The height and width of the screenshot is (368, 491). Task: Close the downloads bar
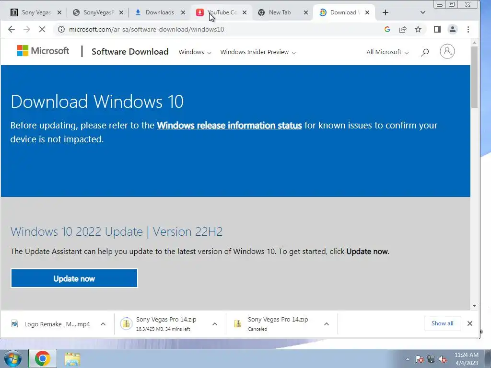[470, 323]
